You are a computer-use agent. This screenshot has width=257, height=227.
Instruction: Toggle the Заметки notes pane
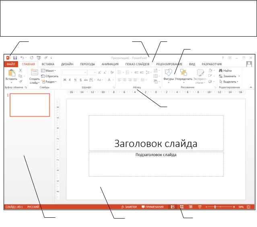[x=129, y=207]
